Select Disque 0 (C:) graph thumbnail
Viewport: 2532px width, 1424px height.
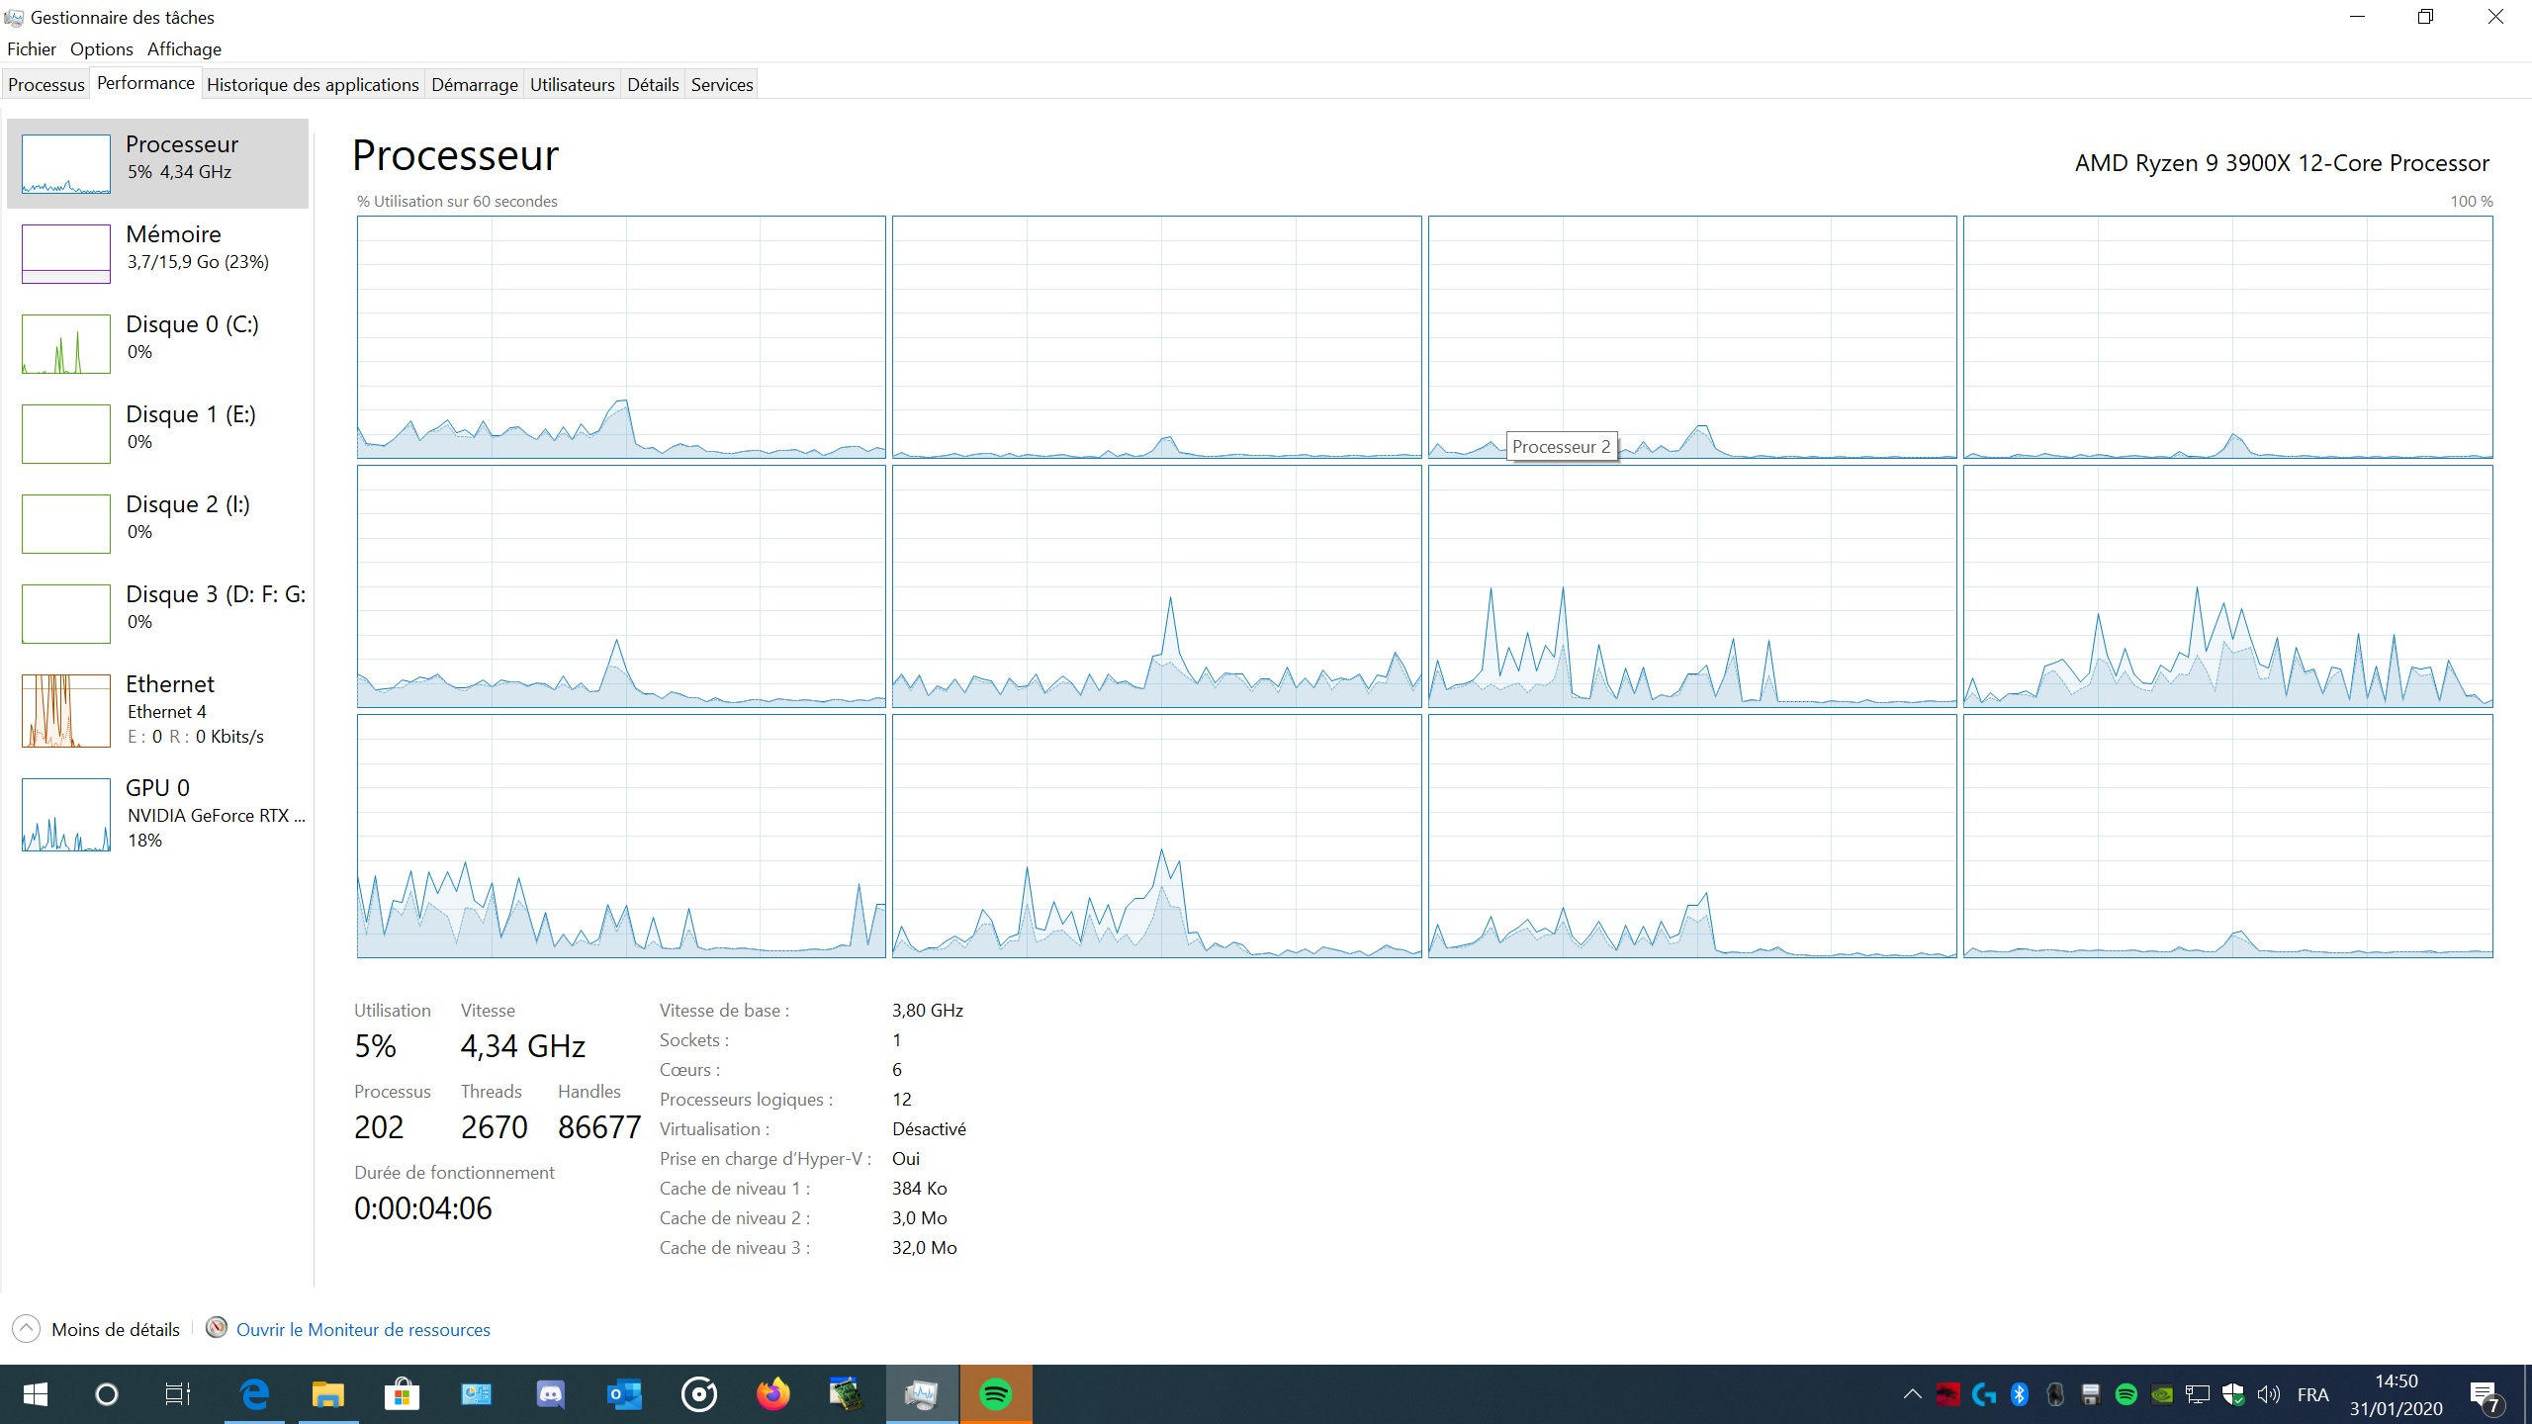coord(65,344)
